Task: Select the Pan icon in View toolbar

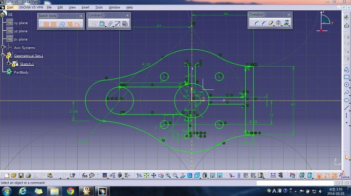Action: [154, 175]
